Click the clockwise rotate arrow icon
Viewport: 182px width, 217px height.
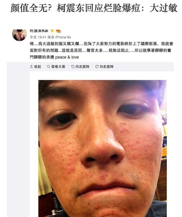coord(97,67)
